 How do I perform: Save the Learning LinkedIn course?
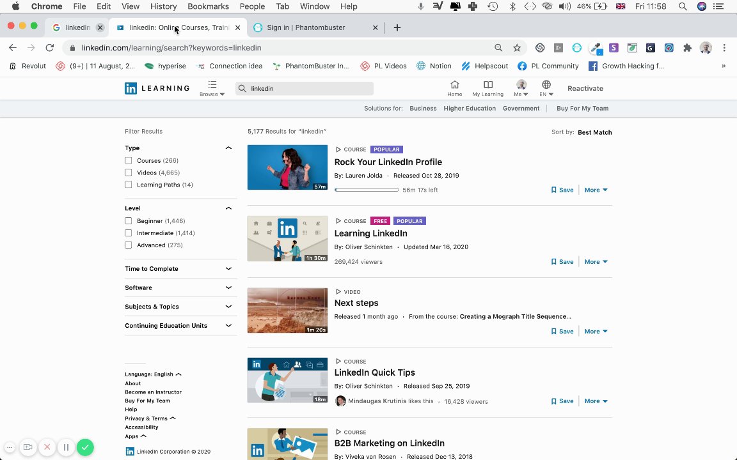coord(562,262)
